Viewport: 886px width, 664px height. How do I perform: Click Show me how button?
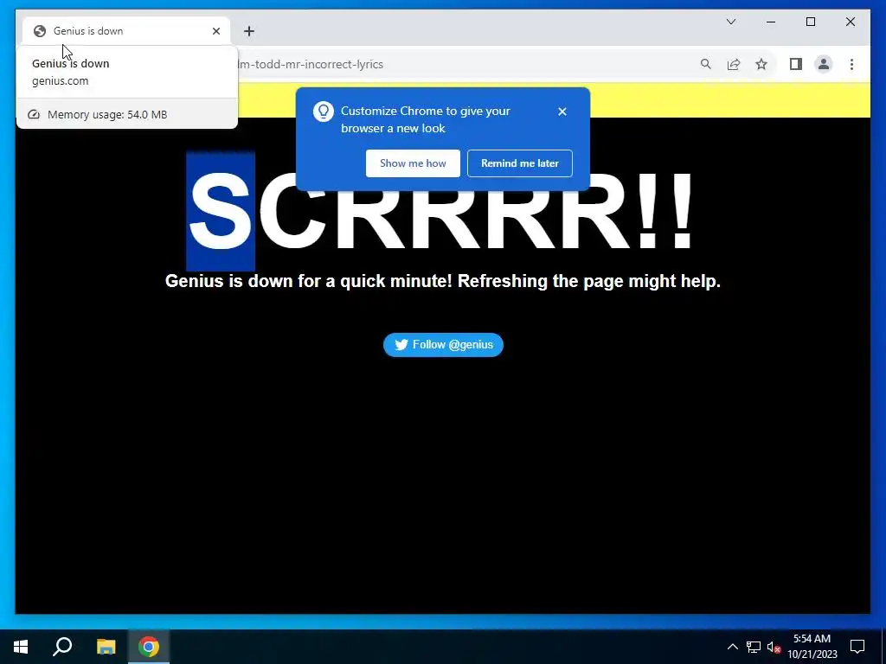point(413,163)
